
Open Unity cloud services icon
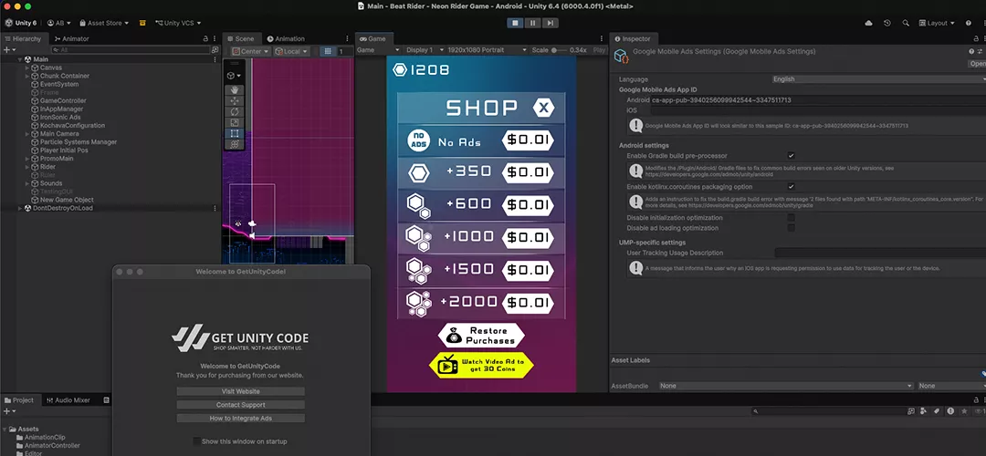[x=867, y=23]
